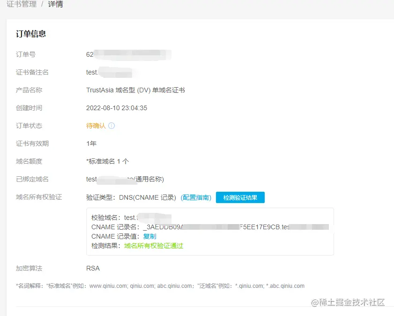Select the *标准域名 1 个 quota value

[108, 161]
